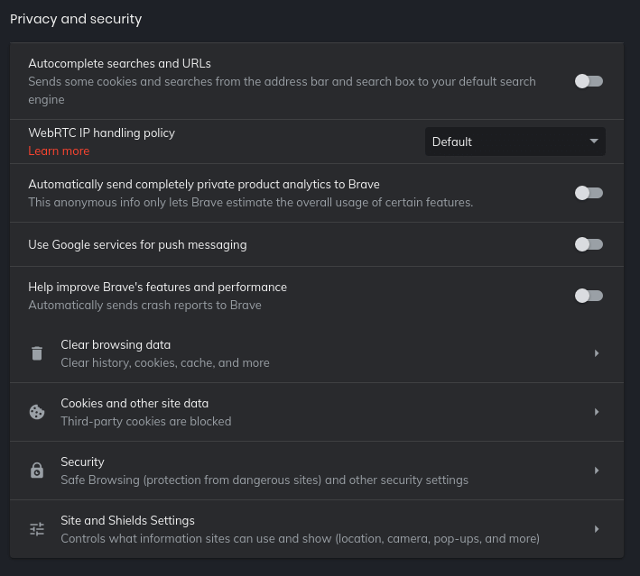The width and height of the screenshot is (640, 576).
Task: Click 'Help improve Brave's features and performance' label
Action: coord(158,287)
